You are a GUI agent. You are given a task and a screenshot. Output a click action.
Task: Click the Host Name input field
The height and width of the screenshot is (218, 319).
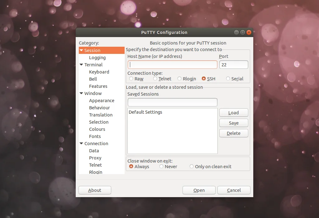pyautogui.click(x=173, y=65)
